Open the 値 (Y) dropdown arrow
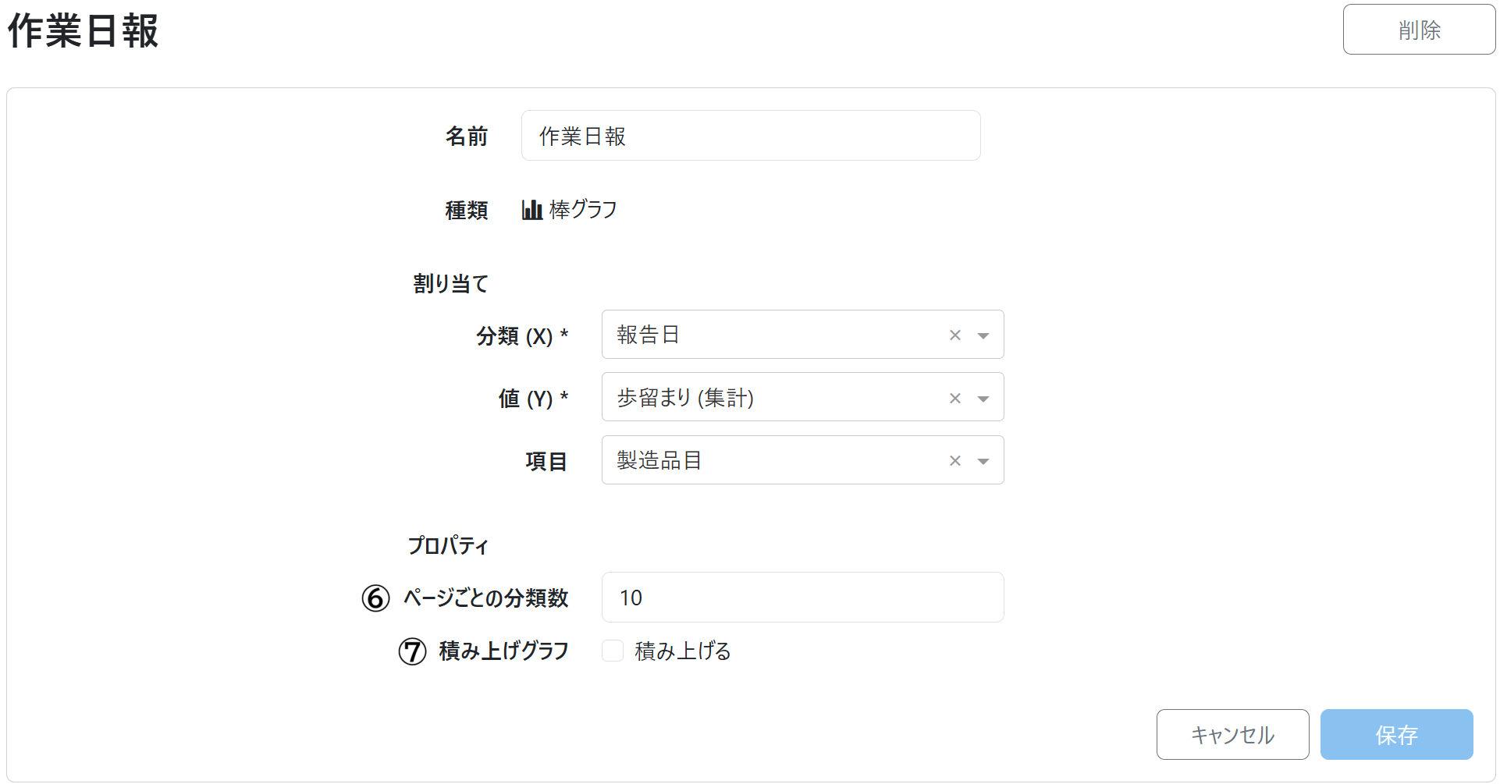The height and width of the screenshot is (784, 1500). pyautogui.click(x=983, y=399)
